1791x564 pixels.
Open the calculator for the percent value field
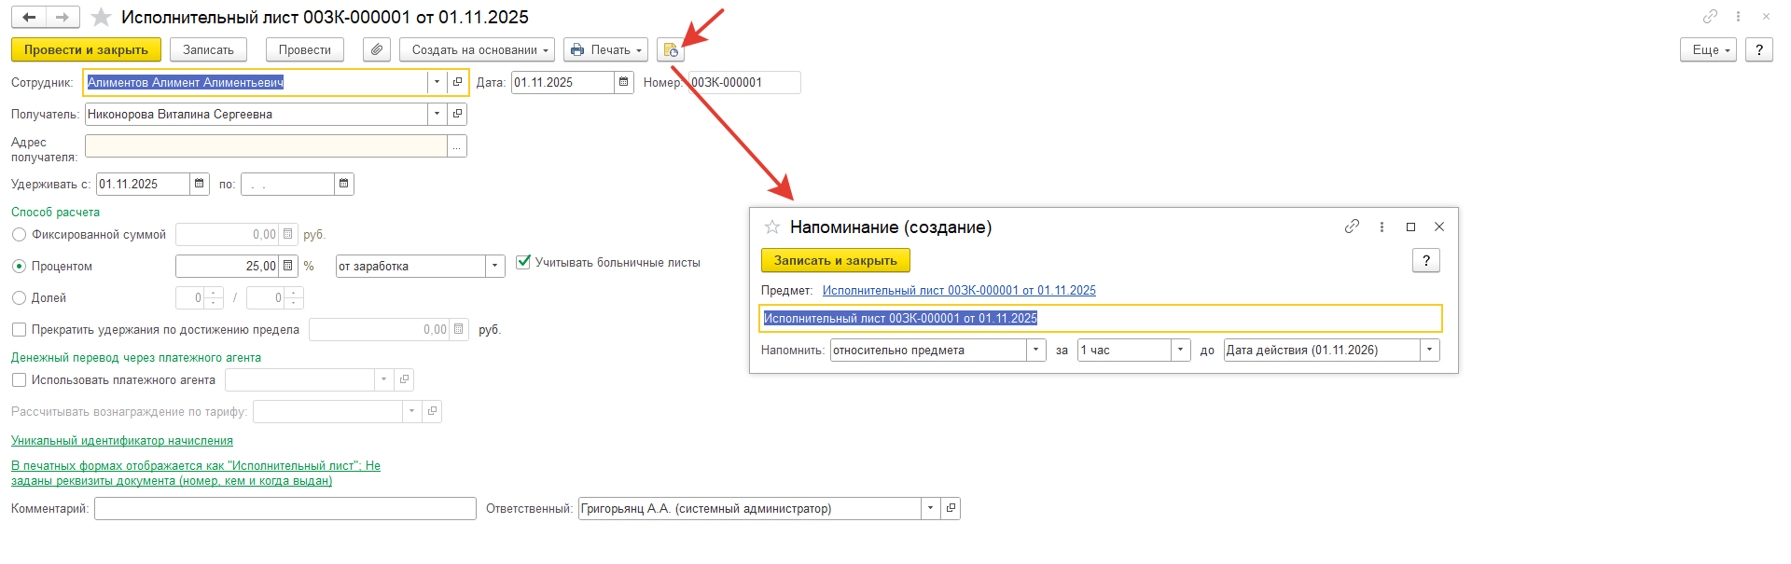[x=288, y=267]
